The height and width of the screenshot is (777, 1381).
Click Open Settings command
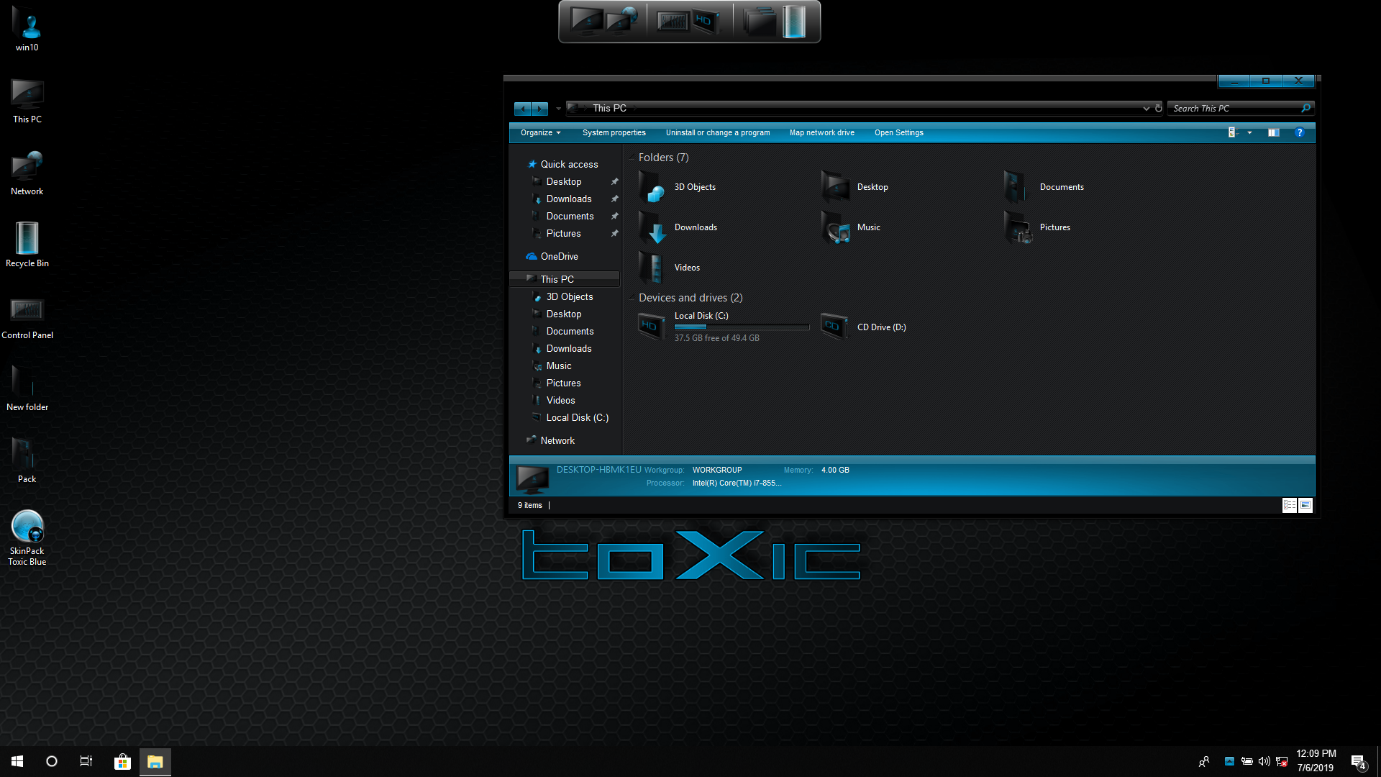(x=898, y=132)
